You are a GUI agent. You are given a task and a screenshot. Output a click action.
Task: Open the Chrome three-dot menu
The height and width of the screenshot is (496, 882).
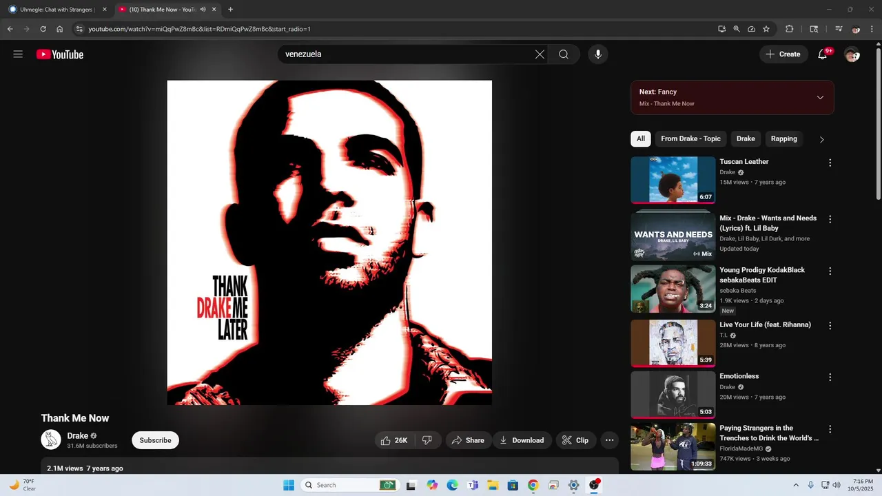[x=872, y=29]
